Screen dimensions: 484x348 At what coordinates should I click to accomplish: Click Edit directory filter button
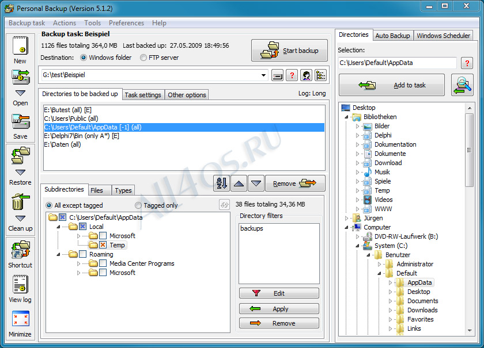(x=279, y=293)
